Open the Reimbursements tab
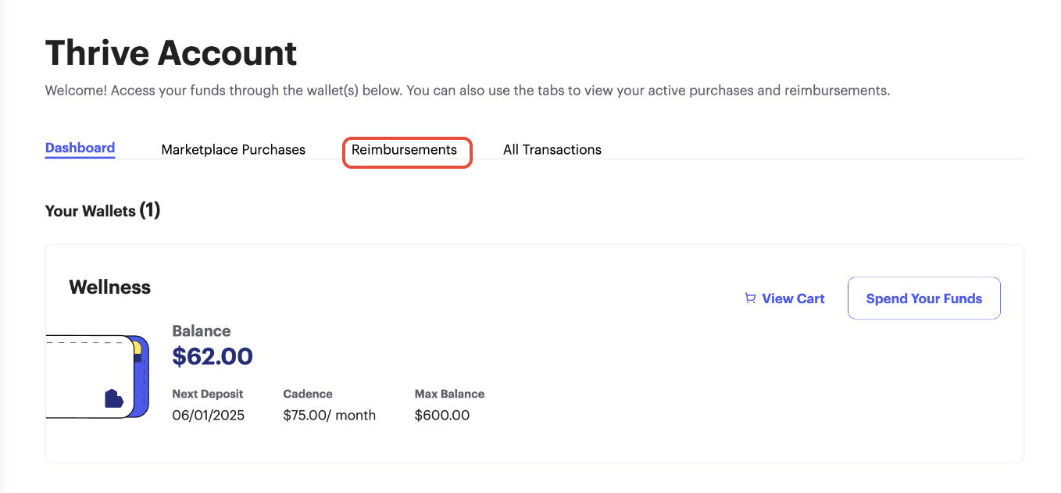 click(404, 149)
